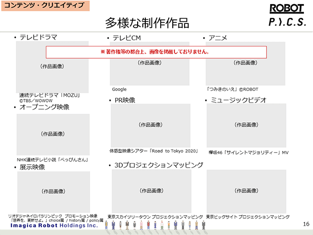
Task: Select the Road to Tokyo 2020 caption
Action: coord(154,151)
